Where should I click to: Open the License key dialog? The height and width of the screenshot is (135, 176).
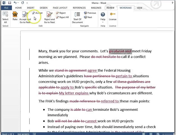point(113,16)
